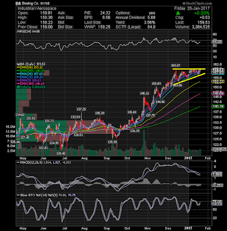227x231 pixels.
Task: Select the Annual Dividend value 5.68
Action: (x=151, y=17)
